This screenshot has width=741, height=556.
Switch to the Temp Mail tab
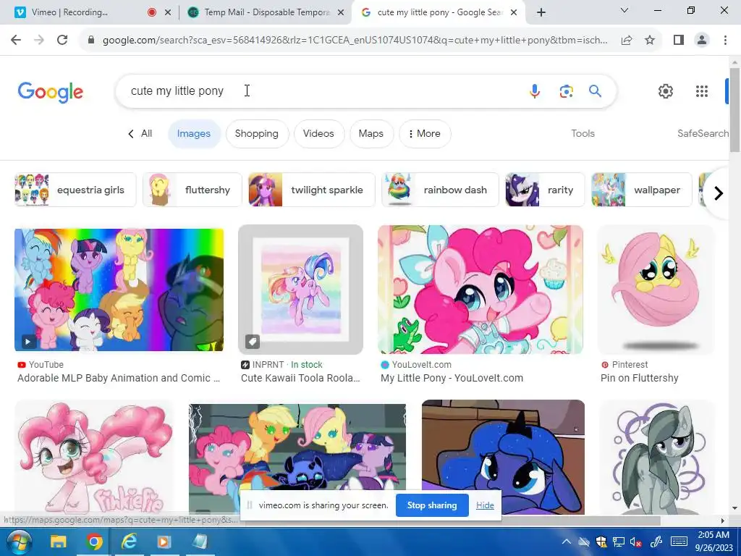click(x=265, y=12)
